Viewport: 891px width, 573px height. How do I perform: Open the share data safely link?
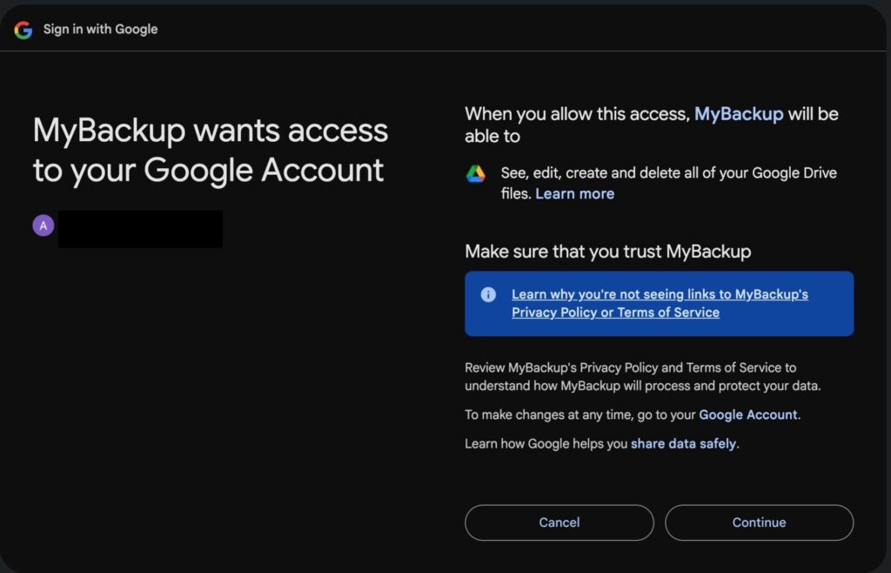[x=683, y=444]
